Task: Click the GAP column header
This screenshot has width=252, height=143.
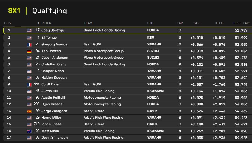Action: tap(197, 23)
